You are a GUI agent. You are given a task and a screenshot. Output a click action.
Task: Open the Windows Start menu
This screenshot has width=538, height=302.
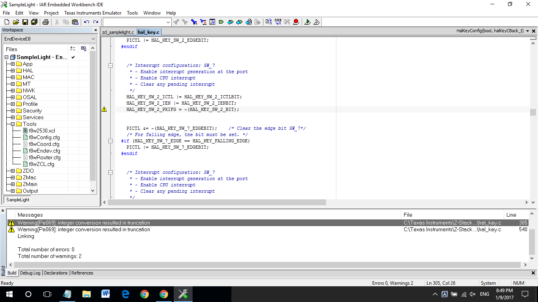click(x=9, y=294)
